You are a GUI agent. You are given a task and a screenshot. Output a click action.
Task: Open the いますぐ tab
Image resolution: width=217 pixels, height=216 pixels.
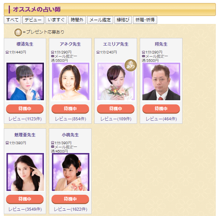coord(56,20)
